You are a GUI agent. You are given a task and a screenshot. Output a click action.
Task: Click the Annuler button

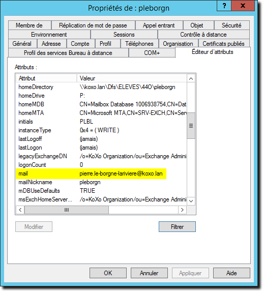pyautogui.click(x=149, y=273)
